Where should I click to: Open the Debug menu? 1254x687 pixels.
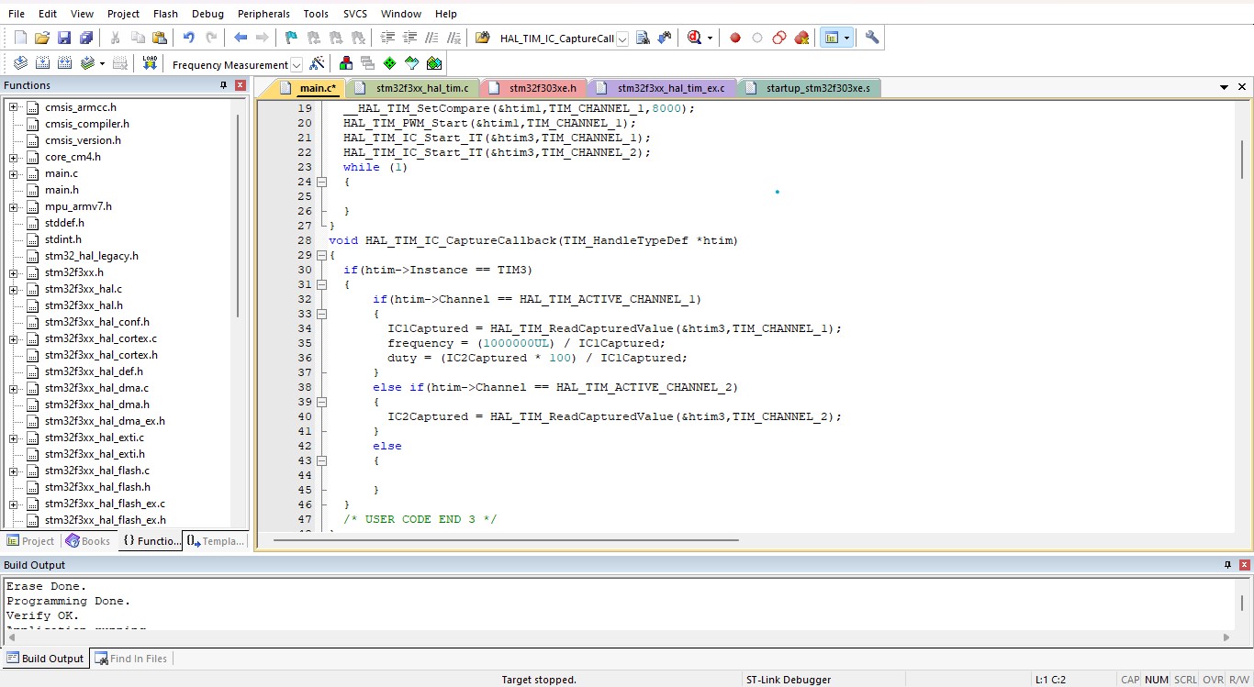pos(207,14)
